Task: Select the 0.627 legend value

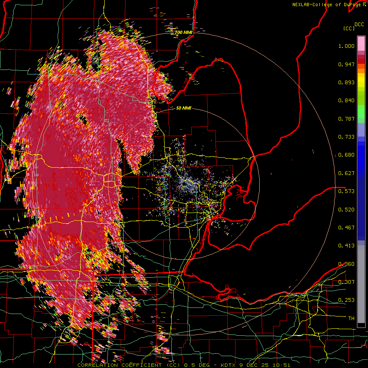Action: [346, 173]
